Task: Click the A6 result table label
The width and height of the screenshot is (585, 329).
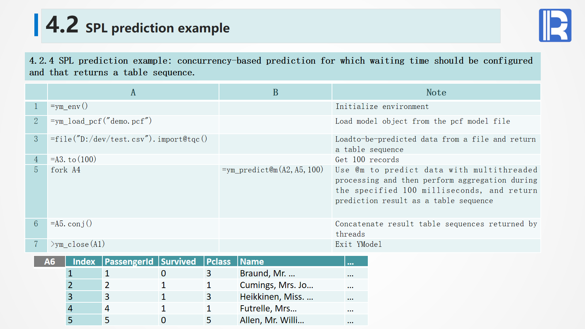Action: click(49, 262)
